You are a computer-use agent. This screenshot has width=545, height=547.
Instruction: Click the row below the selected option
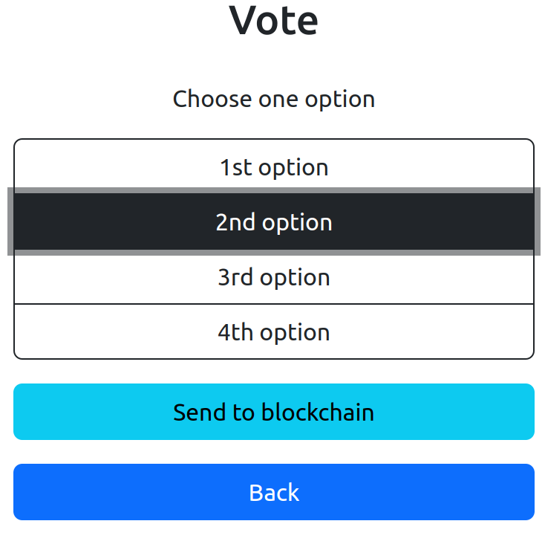pyautogui.click(x=273, y=277)
